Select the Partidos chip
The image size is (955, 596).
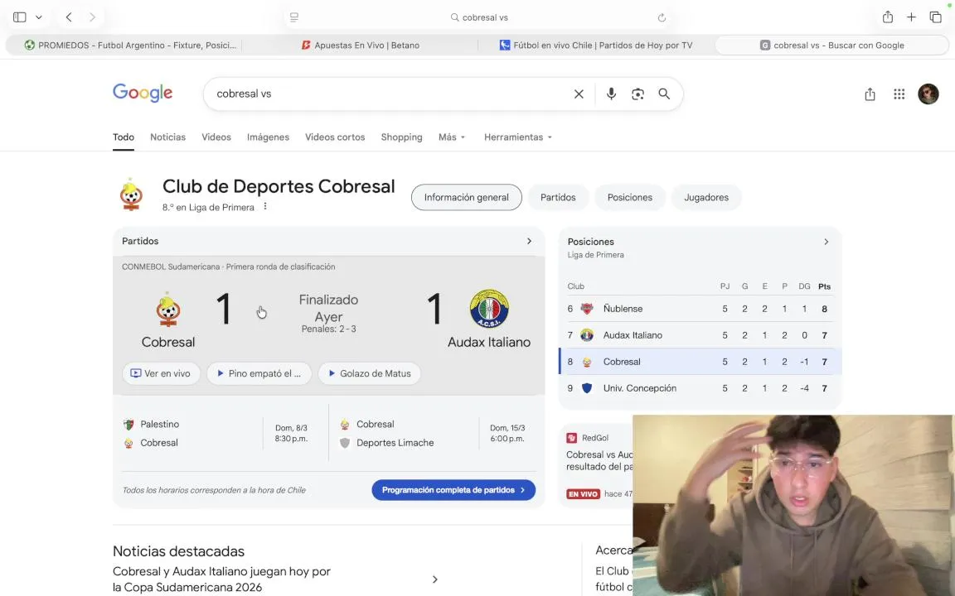point(558,197)
